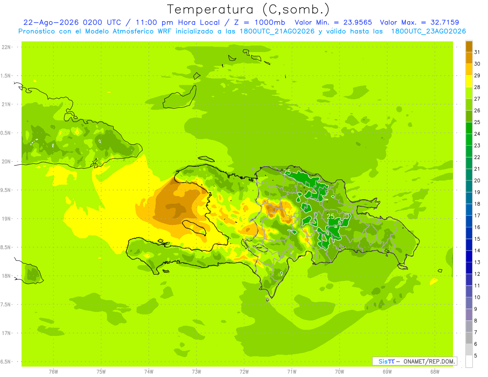Click the legend value '10'
The width and height of the screenshot is (488, 377).
point(477,297)
